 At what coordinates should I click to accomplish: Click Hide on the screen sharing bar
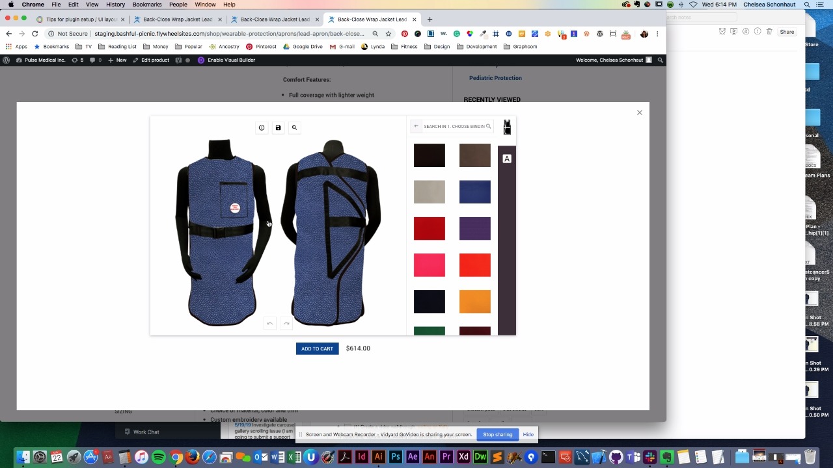(x=528, y=434)
